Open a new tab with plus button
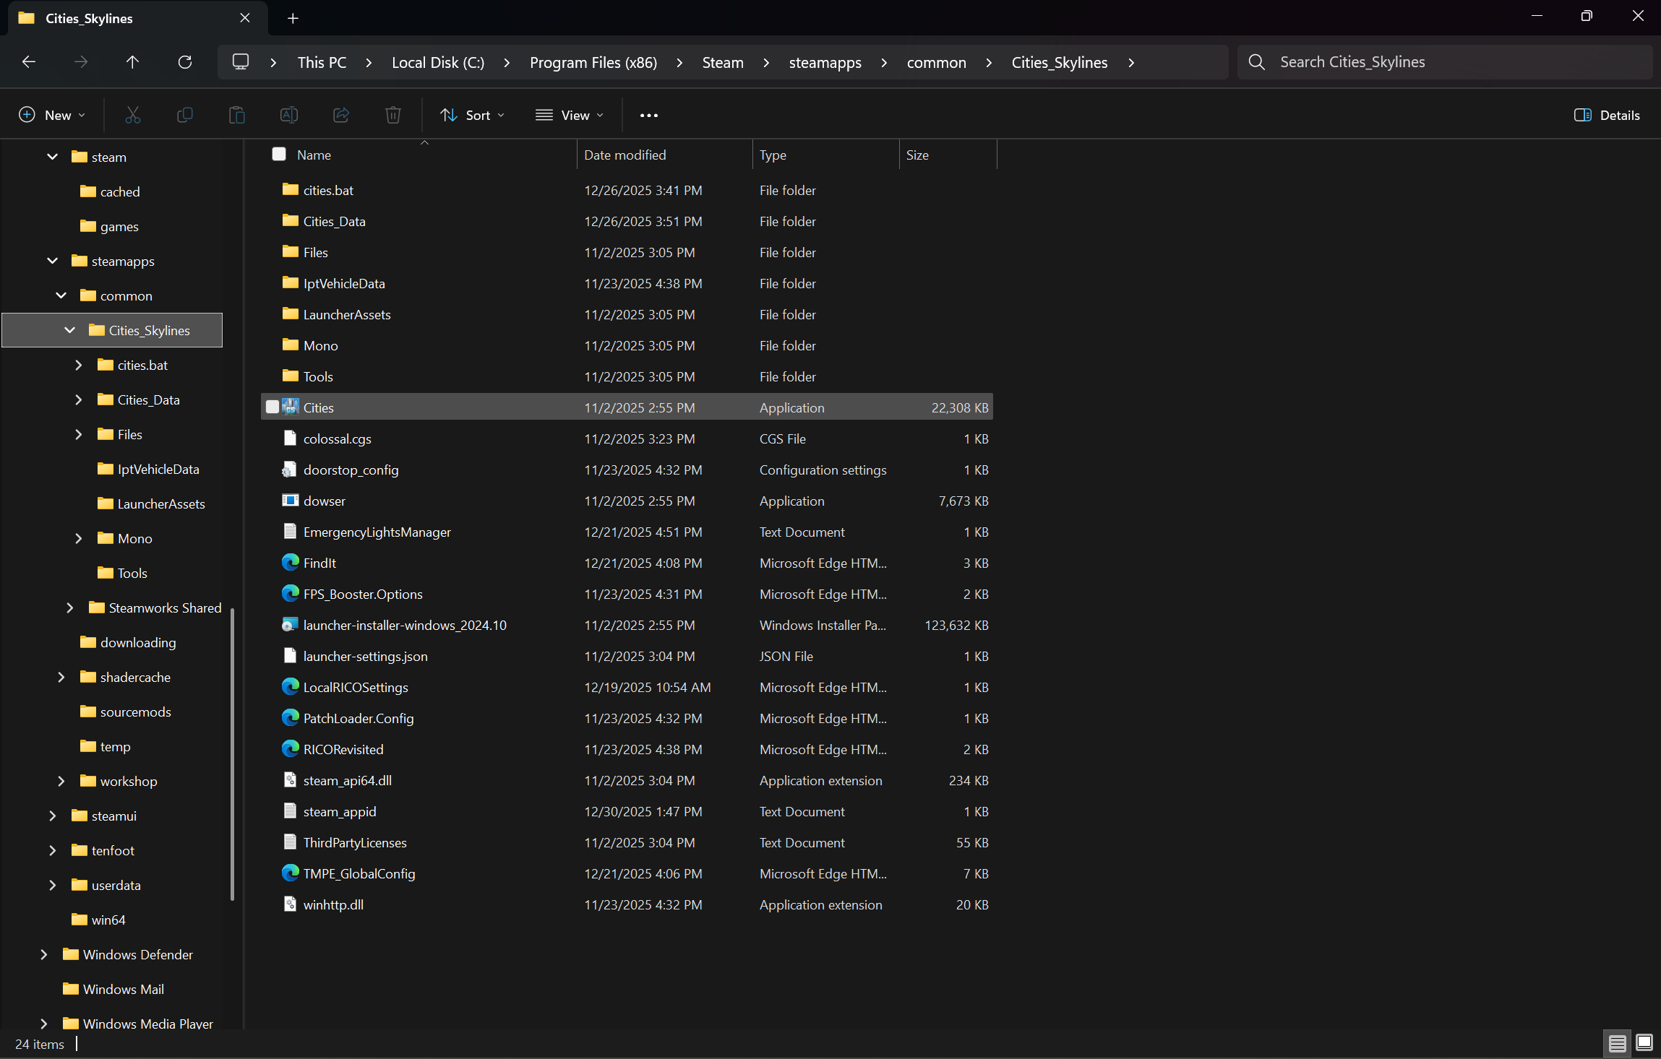The height and width of the screenshot is (1059, 1661). pyautogui.click(x=293, y=18)
